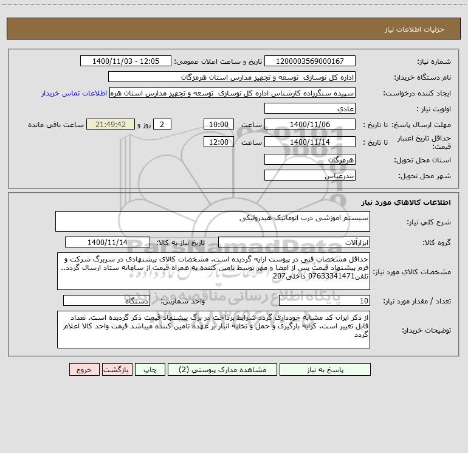This screenshot has width=468, height=453.
Task: Click the 'تاریخ نیاز به کالا:' label
Action: [x=181, y=243]
